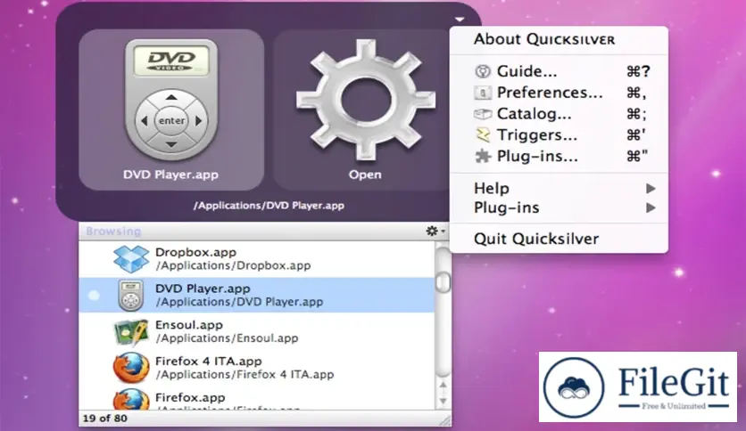Image resolution: width=746 pixels, height=431 pixels.
Task: Click the DVD Player.app name under big icon
Action: coord(170,175)
